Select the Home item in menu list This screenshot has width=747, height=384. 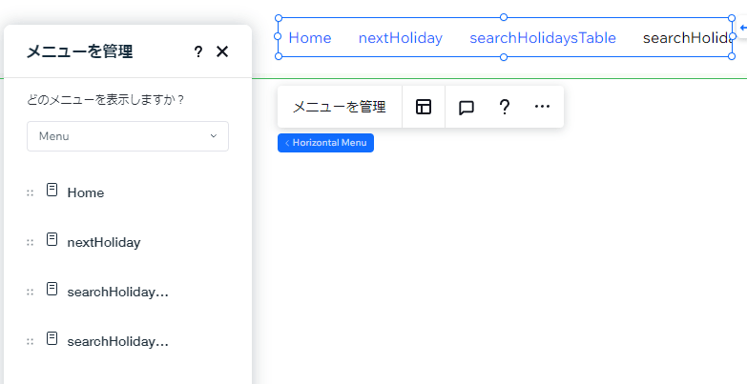(86, 192)
